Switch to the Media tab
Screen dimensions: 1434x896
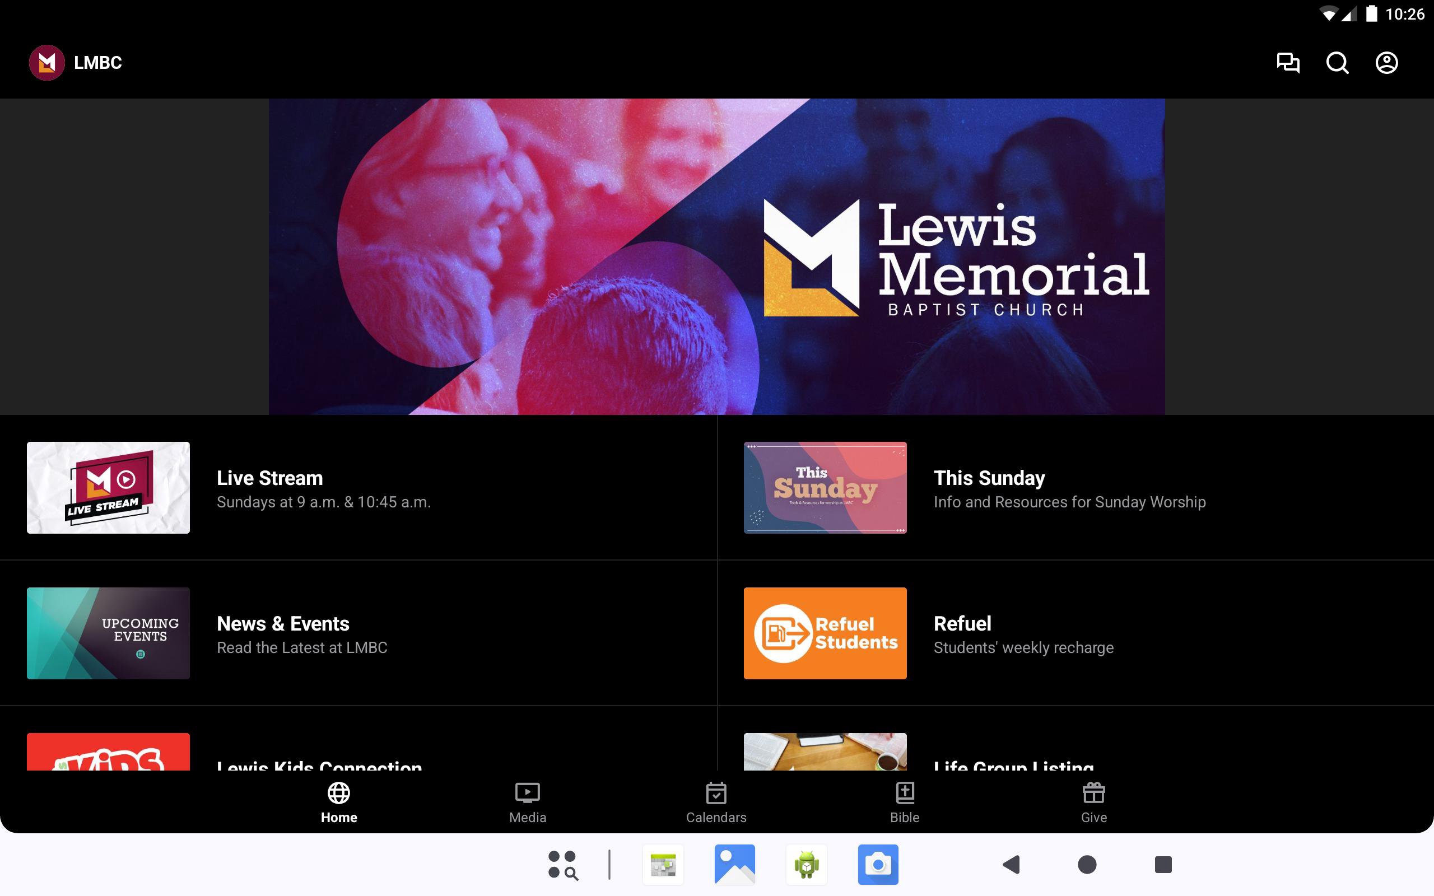tap(527, 802)
